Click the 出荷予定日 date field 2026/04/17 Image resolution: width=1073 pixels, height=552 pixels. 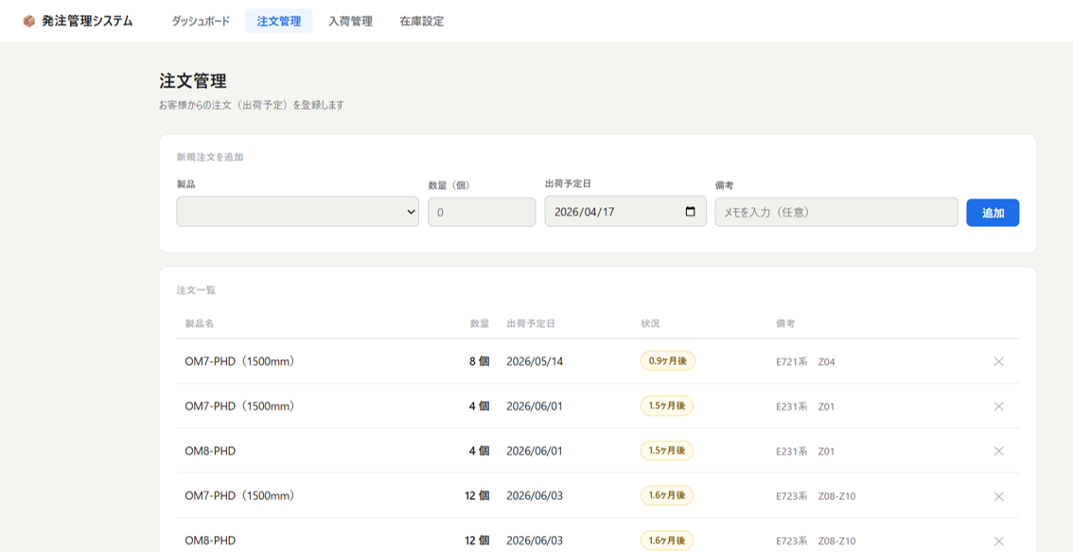(625, 212)
